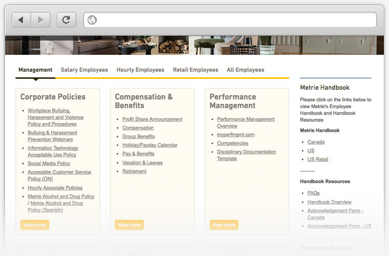Click the Metrie Handbook sidebar title
The image size is (389, 256).
point(325,88)
